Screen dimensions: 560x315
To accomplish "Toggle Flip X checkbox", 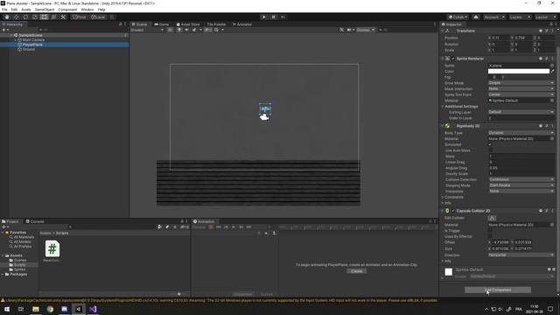I will click(x=490, y=77).
